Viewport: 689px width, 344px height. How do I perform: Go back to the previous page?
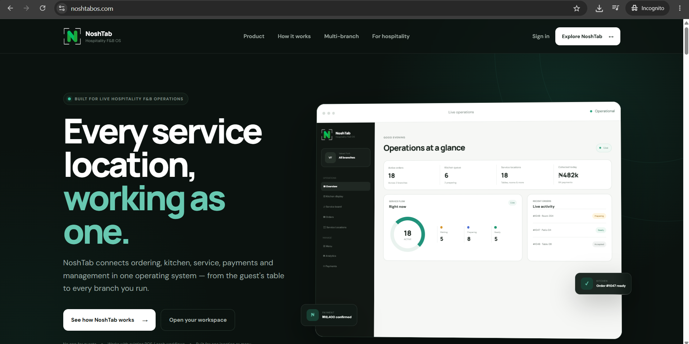(x=10, y=8)
